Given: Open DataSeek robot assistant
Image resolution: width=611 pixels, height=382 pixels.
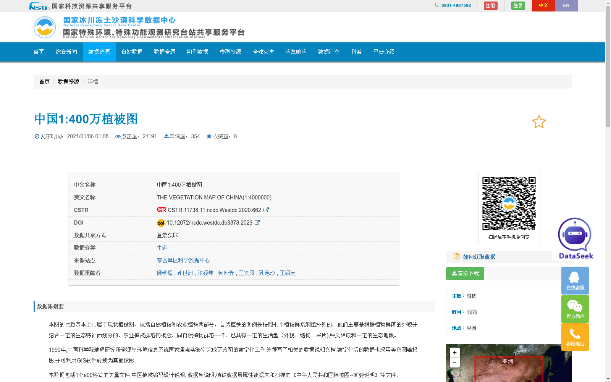Looking at the screenshot, I should 575,238.
